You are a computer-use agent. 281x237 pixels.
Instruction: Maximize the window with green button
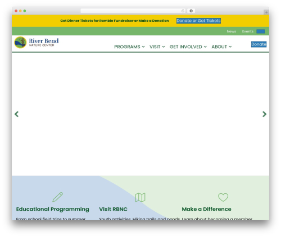pos(25,11)
